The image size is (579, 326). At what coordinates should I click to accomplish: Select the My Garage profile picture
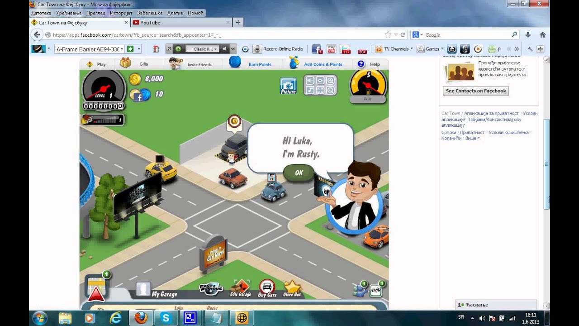143,289
